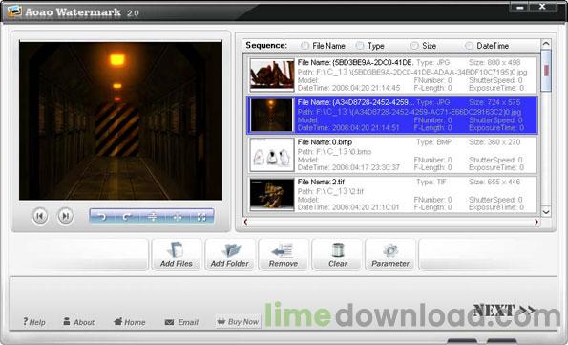
Task: Close the Aoao Watermark window
Action: (542, 7)
